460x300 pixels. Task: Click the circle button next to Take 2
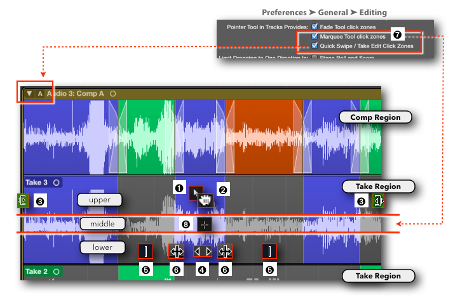(57, 272)
